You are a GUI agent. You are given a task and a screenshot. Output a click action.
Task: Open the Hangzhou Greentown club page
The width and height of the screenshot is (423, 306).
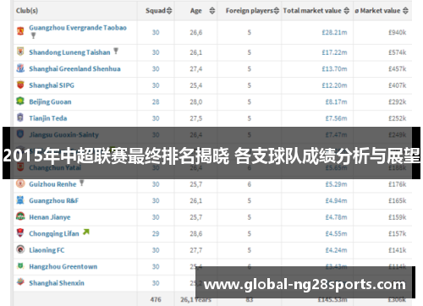coord(63,266)
